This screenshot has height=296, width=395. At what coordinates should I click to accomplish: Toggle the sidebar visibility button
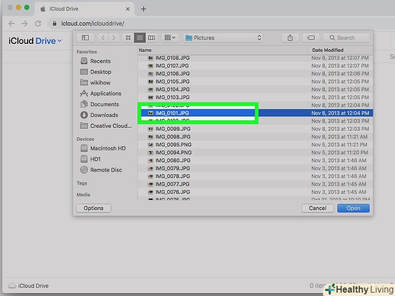pyautogui.click(x=85, y=37)
